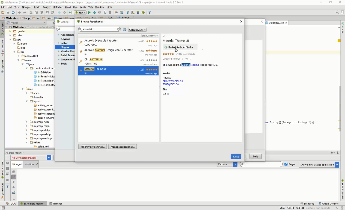Select Android Drawable Importer plugin row
The image size is (345, 210).
tap(118, 43)
